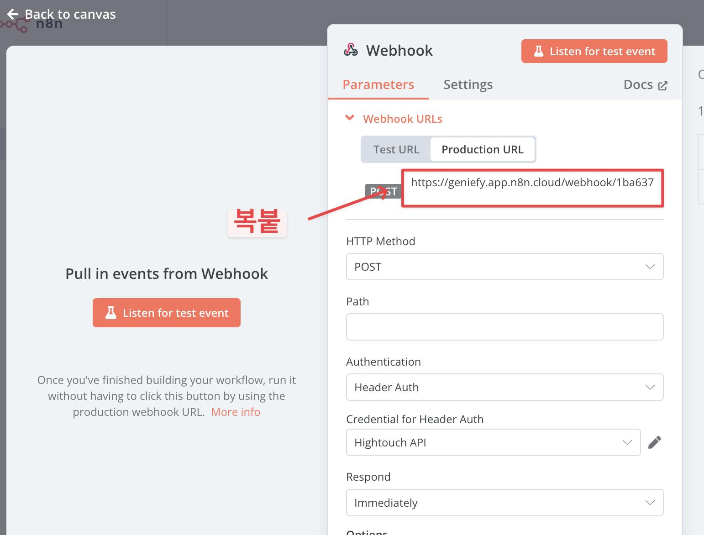The width and height of the screenshot is (704, 535).
Task: Click Back to canvas link
Action: (61, 14)
